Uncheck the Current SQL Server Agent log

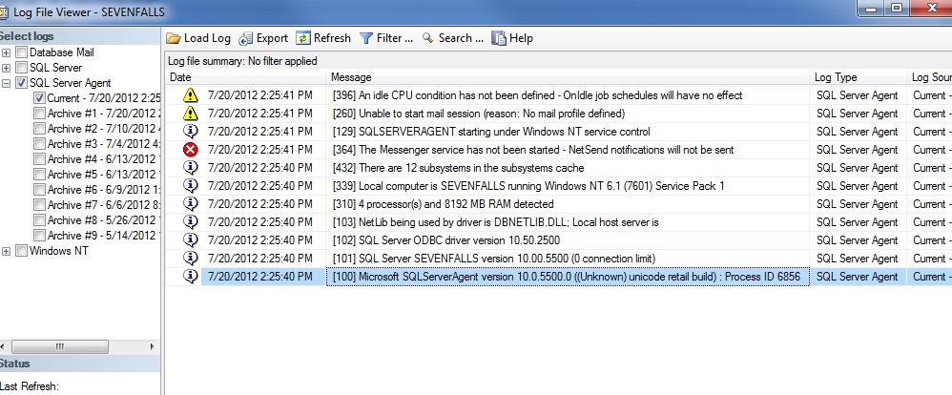[39, 98]
